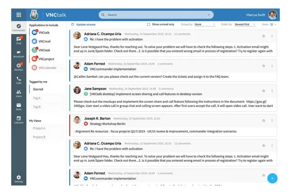Toggle VNCcalendar application filter

(47, 68)
